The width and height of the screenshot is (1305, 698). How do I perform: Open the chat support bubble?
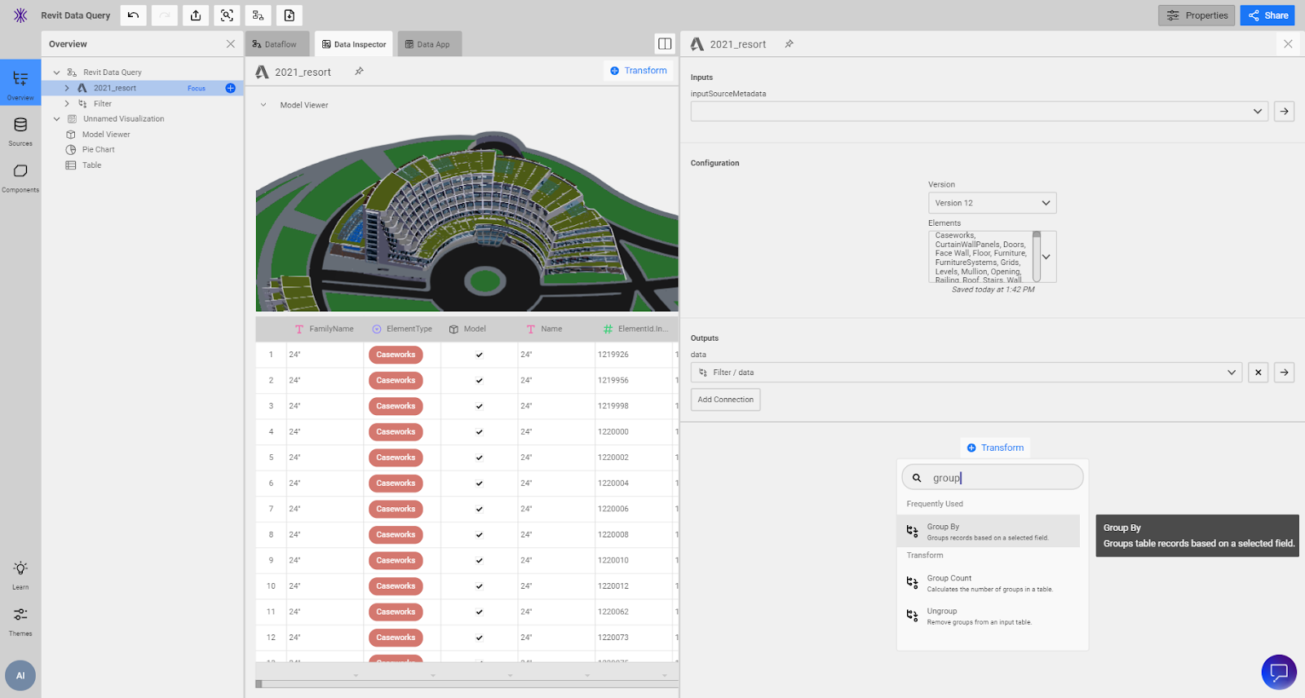click(1278, 672)
